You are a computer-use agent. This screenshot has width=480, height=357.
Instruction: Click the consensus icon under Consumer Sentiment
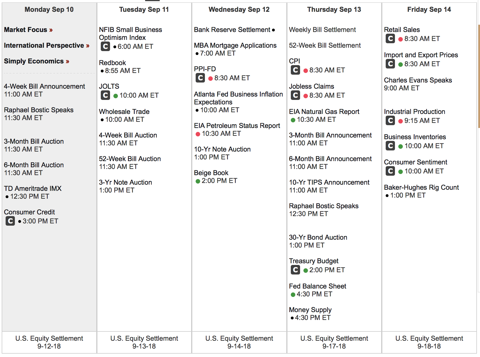point(390,171)
